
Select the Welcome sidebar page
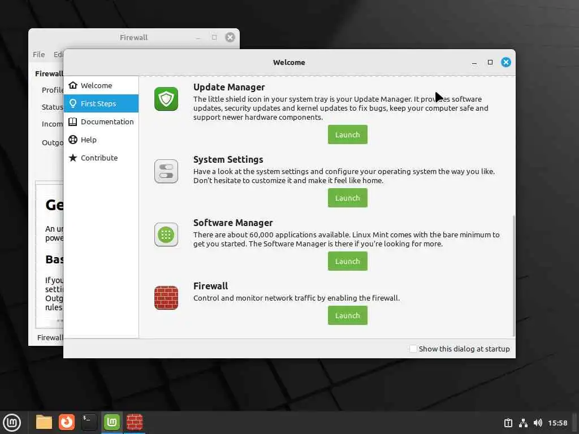click(101, 85)
